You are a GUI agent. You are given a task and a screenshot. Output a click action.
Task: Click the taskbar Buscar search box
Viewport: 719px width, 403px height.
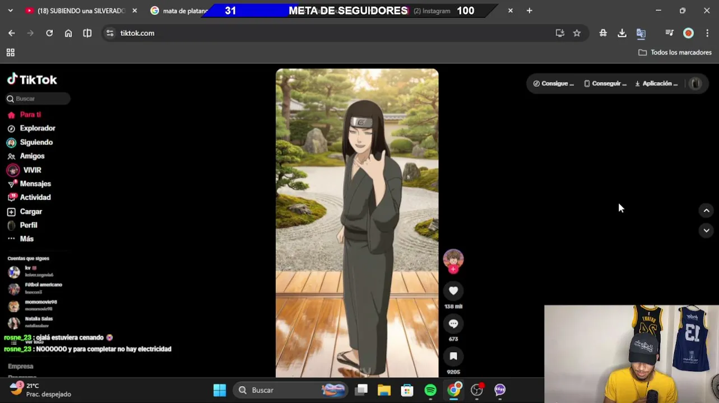pos(290,390)
